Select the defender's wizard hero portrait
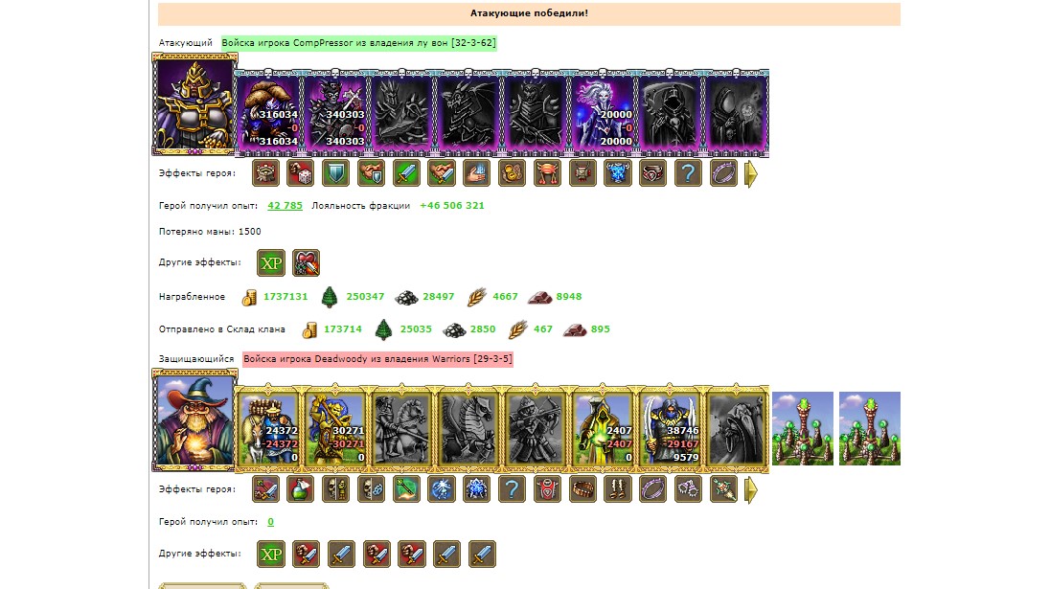Image resolution: width=1050 pixels, height=589 pixels. (194, 421)
